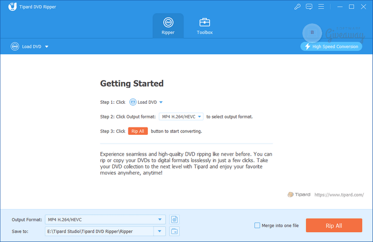Expand the Load DVD dropdown arrow in the toolbar
373x242 pixels.
click(x=47, y=47)
